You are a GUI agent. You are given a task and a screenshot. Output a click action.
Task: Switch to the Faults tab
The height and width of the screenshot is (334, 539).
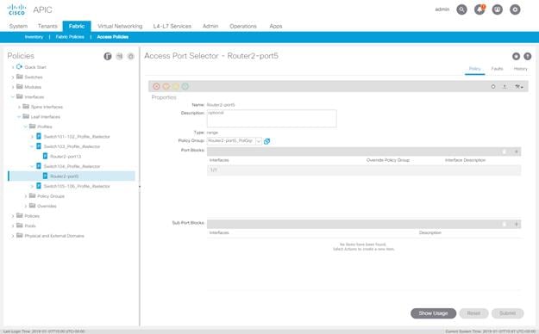tap(497, 69)
